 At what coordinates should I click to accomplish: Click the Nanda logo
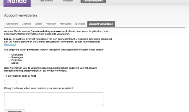point(17,3)
